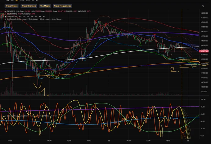Click the High value 104,052

pyautogui.click(x=38, y=11)
